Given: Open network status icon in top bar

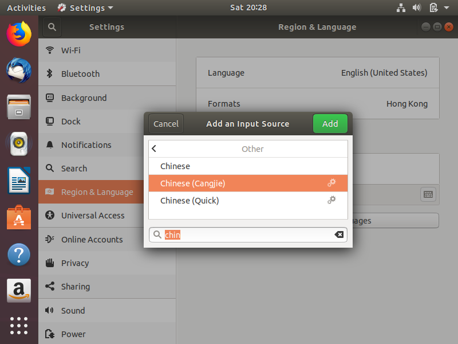Looking at the screenshot, I should pos(401,7).
